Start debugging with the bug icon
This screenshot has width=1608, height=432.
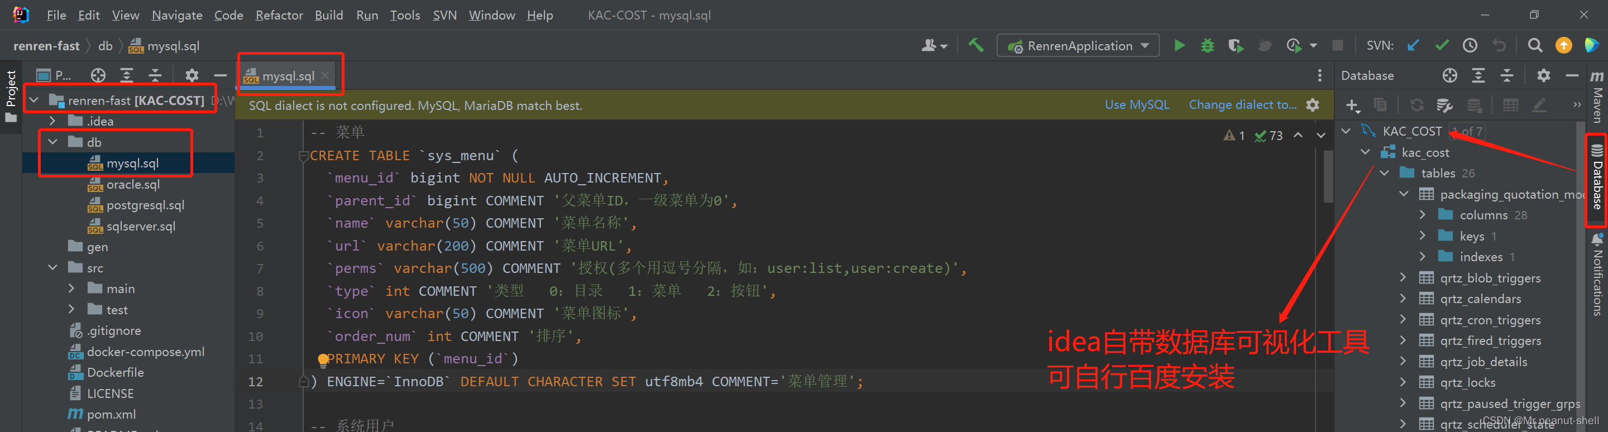1208,46
